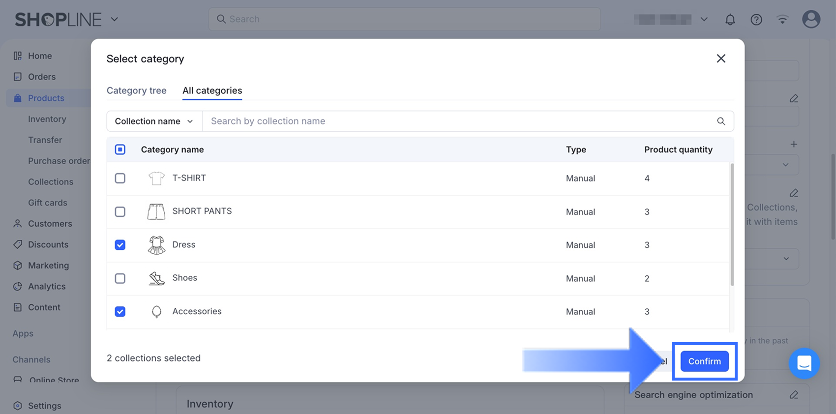This screenshot has height=414, width=836.
Task: Click the search magnifier in collection search
Action: (x=721, y=121)
